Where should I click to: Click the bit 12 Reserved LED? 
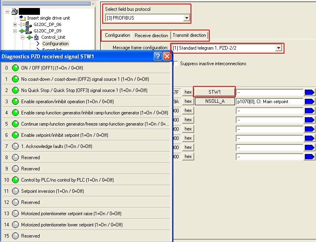tap(15, 202)
